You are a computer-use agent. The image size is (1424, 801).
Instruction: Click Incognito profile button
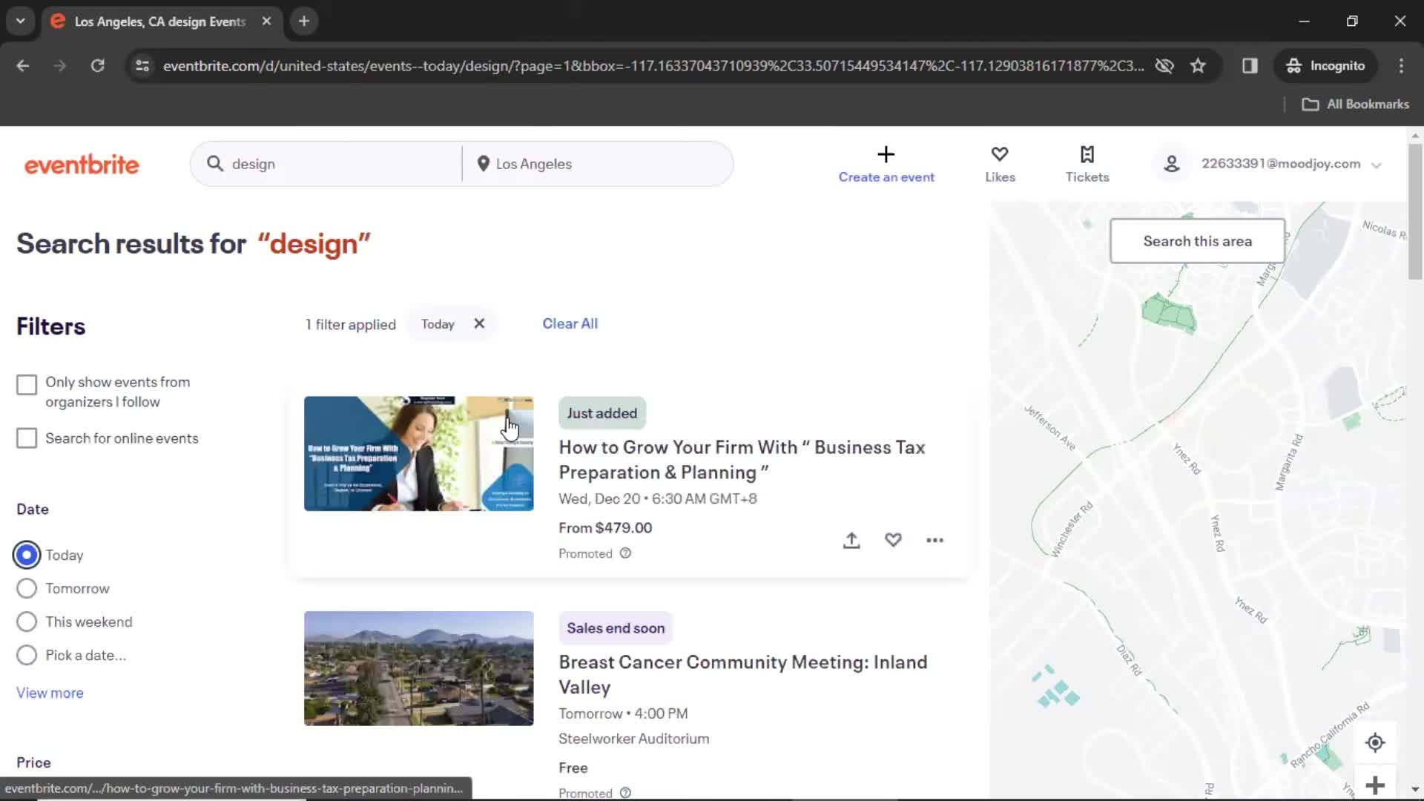[x=1325, y=66]
